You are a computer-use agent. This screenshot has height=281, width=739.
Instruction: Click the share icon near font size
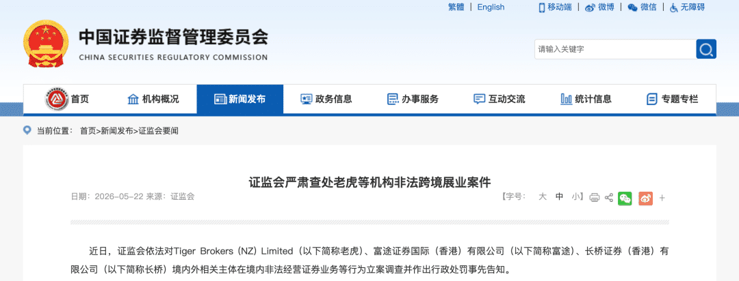pyautogui.click(x=608, y=197)
